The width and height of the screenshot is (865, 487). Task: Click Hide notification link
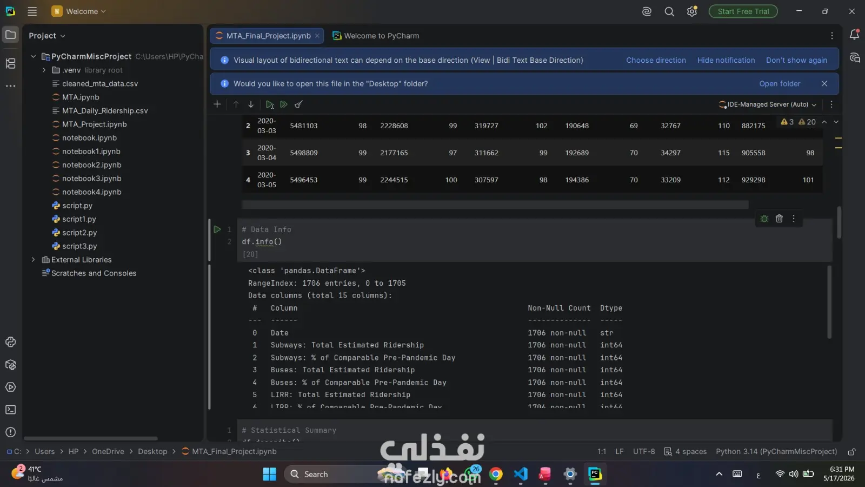726,60
